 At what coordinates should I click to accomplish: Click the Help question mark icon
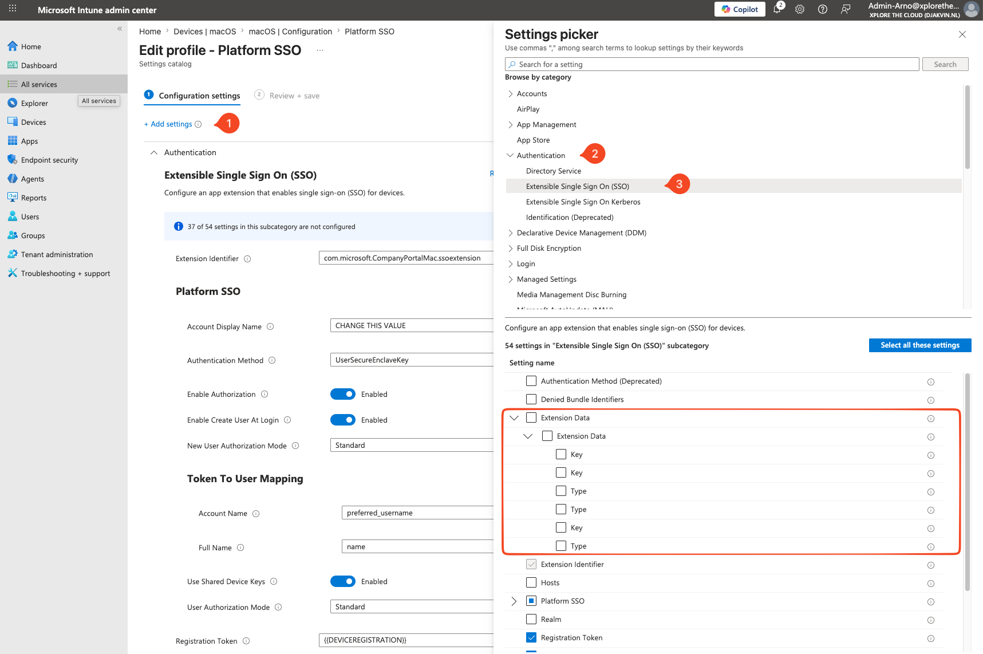tap(822, 10)
